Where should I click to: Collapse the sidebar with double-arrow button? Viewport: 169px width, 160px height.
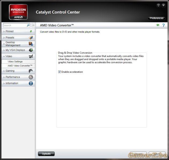pyautogui.click(x=33, y=25)
